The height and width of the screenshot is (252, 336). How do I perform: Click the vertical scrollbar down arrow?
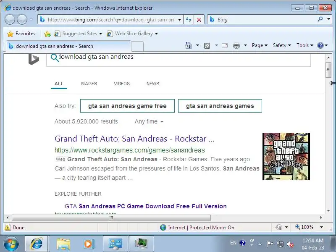[328, 211]
